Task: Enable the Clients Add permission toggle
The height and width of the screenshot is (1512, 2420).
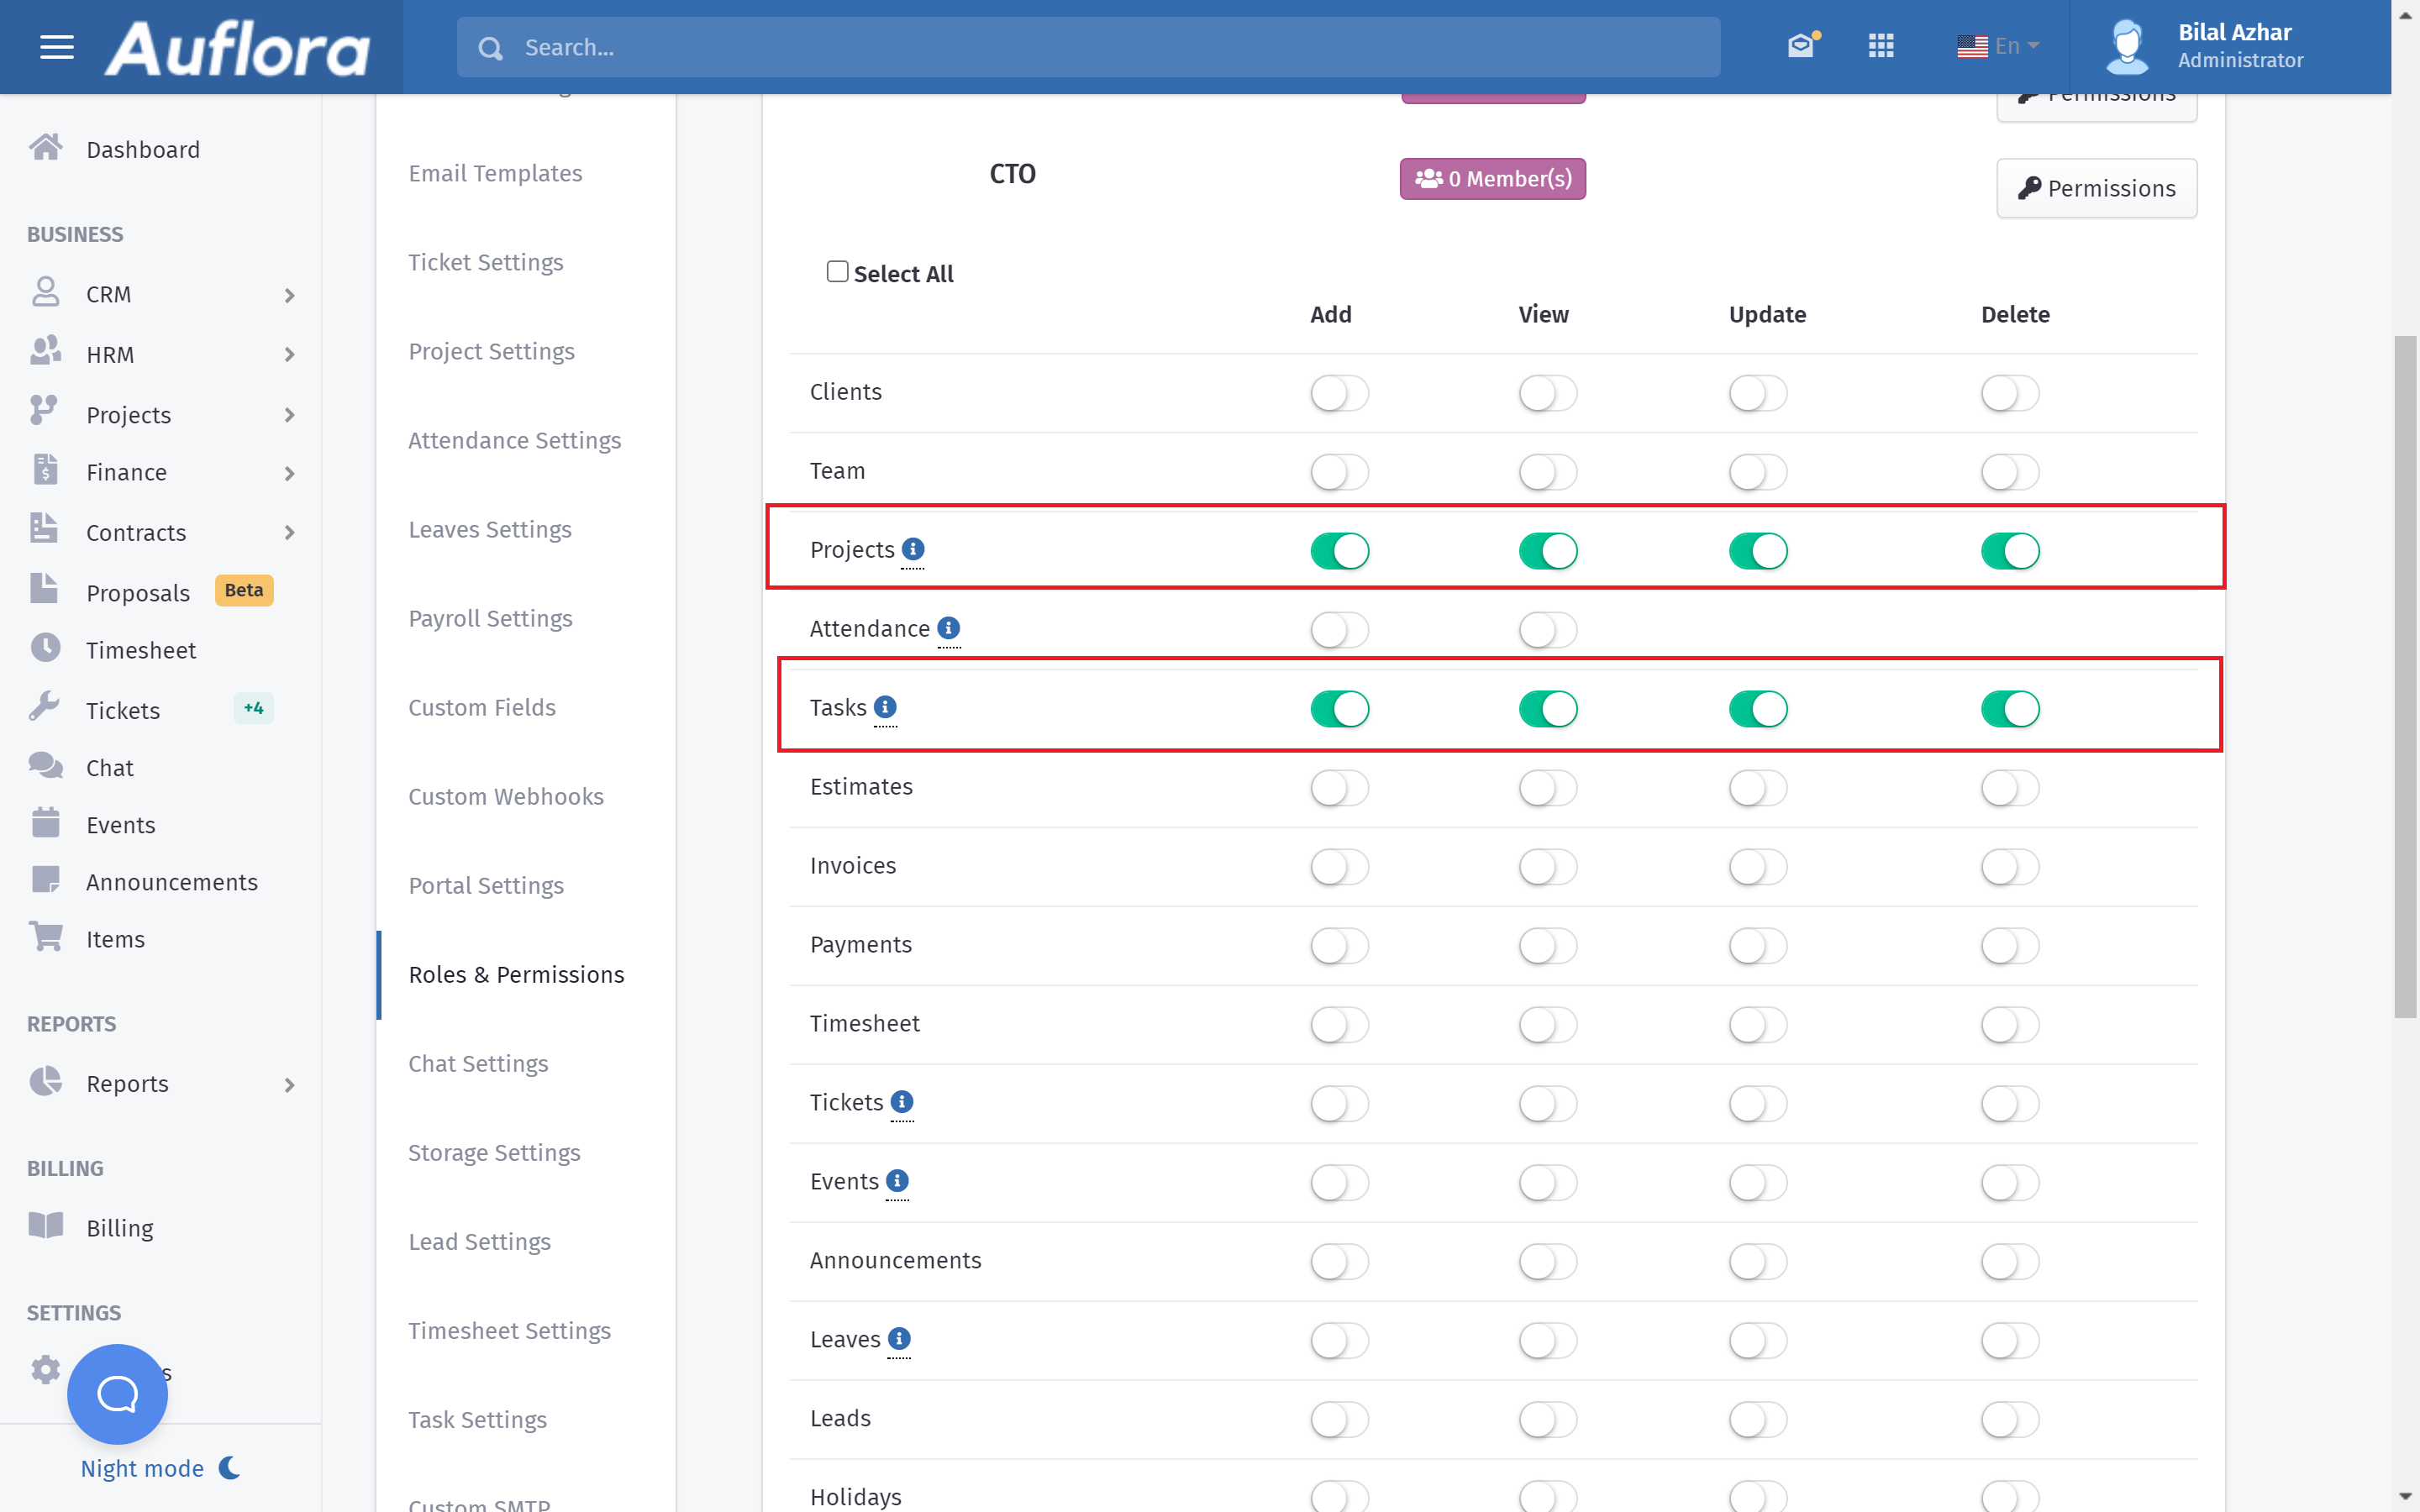Action: point(1339,393)
